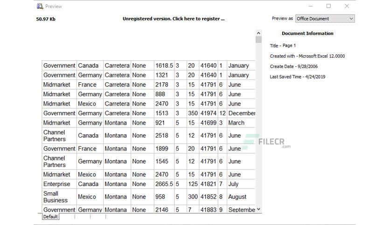
Task: Click the '125' cell
Action: pos(193,184)
